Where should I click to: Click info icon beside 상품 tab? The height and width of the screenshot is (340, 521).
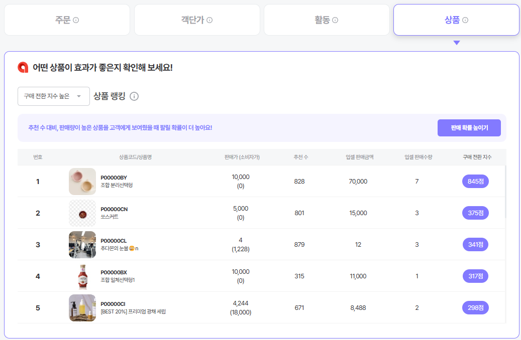[465, 20]
